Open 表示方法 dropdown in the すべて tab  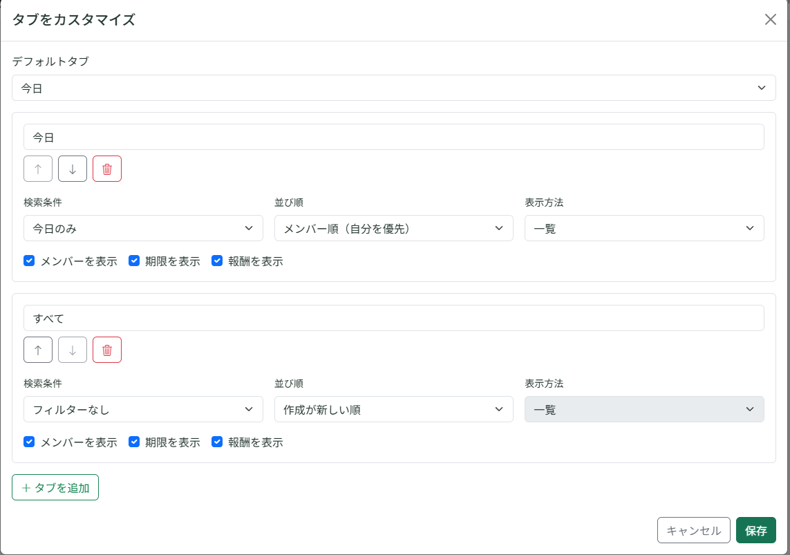(644, 409)
